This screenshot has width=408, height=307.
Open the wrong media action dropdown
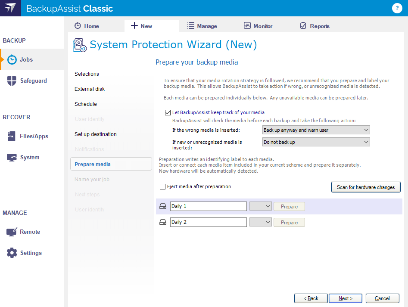point(316,130)
